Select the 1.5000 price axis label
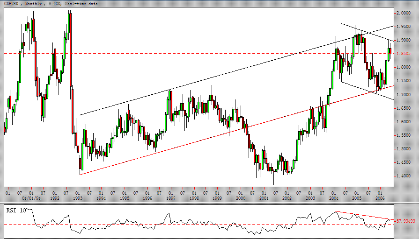 point(404,149)
